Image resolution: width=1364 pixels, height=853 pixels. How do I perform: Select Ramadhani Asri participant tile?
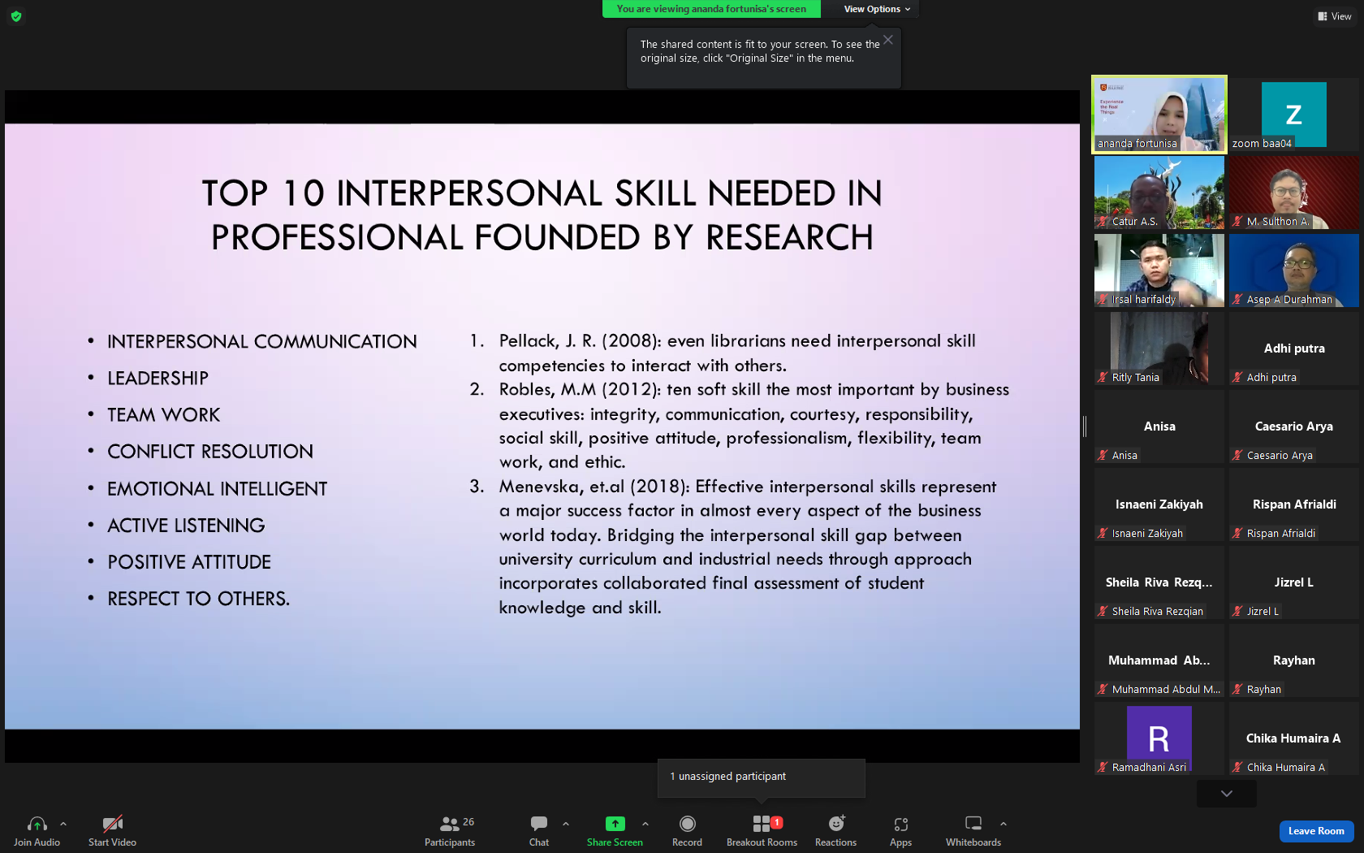pos(1159,738)
